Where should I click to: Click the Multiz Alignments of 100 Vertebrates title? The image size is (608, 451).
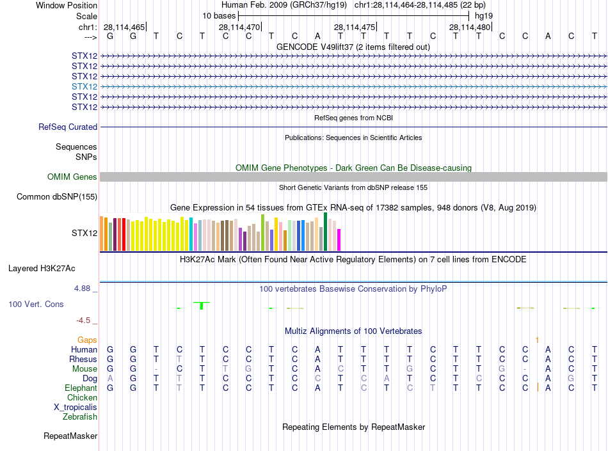point(353,331)
